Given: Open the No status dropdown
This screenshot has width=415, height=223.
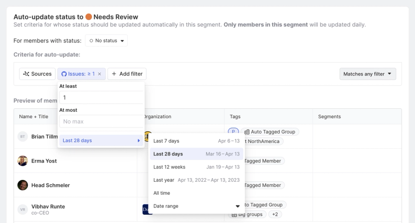Looking at the screenshot, I should click(106, 40).
